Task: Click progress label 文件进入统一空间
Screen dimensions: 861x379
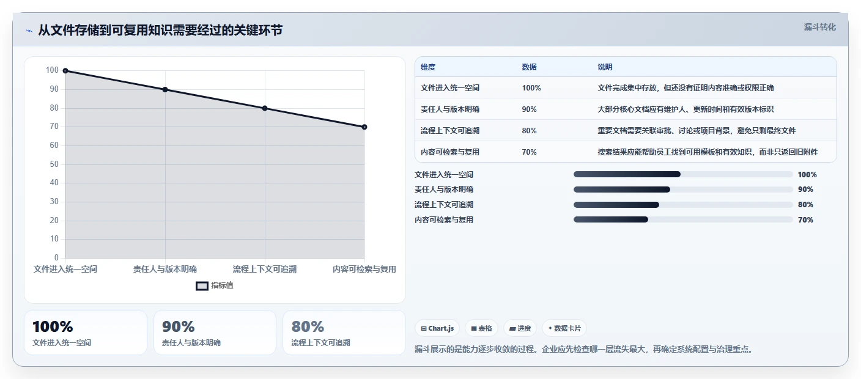Action: click(x=444, y=175)
